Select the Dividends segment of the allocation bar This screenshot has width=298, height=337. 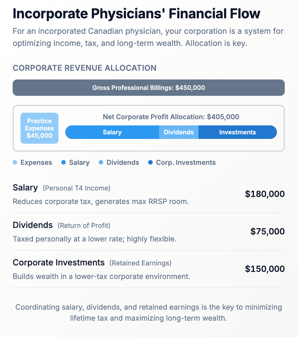[x=179, y=132]
